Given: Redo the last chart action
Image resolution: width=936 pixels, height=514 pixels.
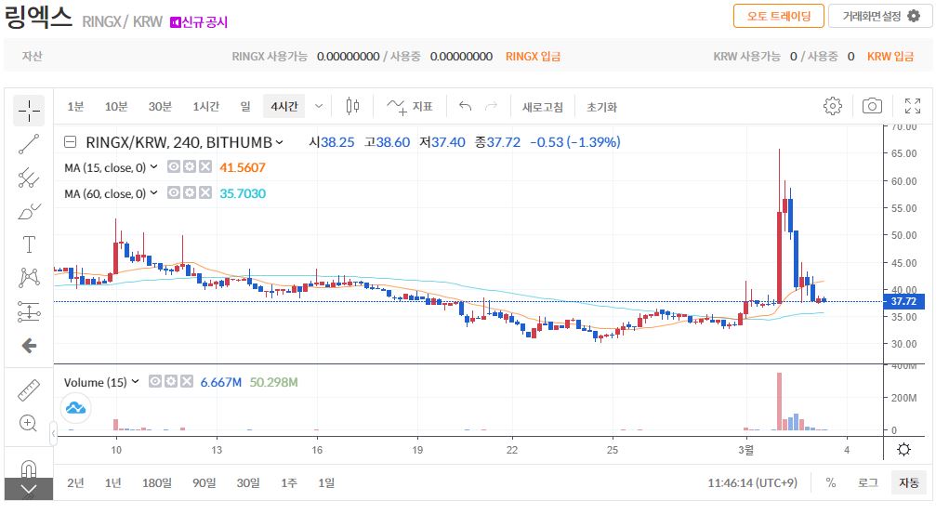Looking at the screenshot, I should [x=492, y=106].
